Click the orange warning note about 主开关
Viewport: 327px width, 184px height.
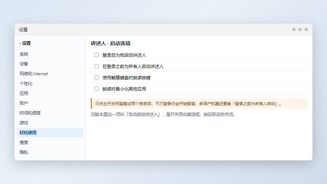click(199, 104)
